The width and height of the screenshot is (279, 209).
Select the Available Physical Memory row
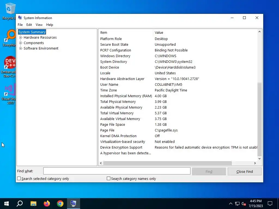pos(178,107)
